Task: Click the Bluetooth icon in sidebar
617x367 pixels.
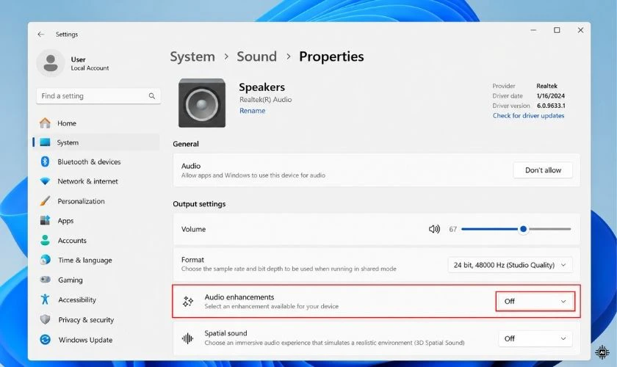Action: click(x=45, y=161)
